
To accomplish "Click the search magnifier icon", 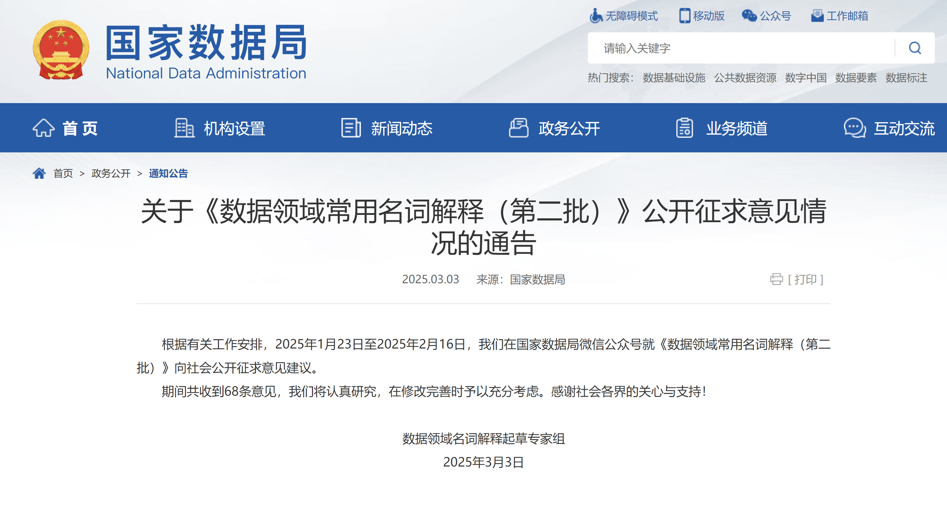I will (x=915, y=48).
